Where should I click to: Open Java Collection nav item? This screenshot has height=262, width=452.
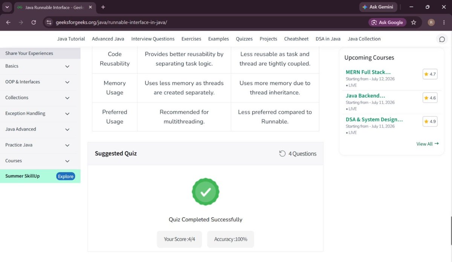pyautogui.click(x=364, y=39)
